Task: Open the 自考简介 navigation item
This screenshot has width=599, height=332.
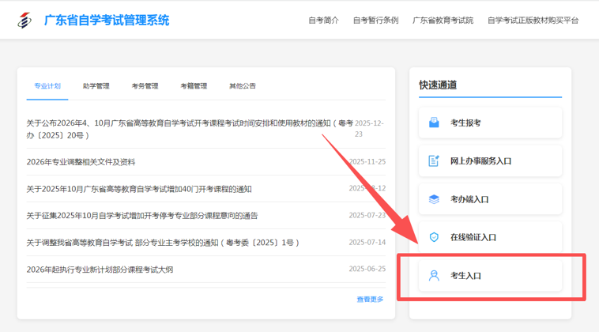Action: click(323, 21)
